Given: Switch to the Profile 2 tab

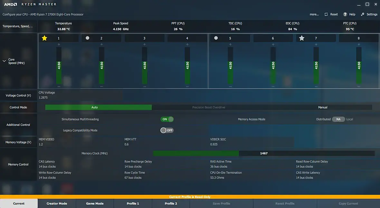Looking at the screenshot, I should point(171,203).
